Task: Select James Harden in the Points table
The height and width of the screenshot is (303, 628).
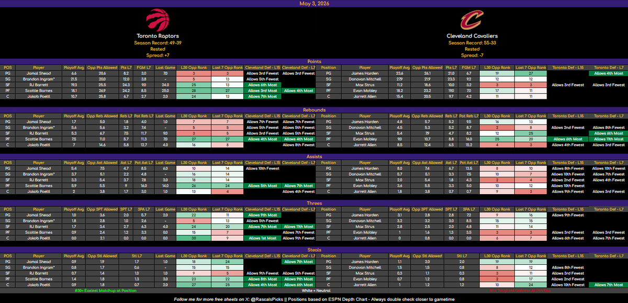Action: [364, 74]
